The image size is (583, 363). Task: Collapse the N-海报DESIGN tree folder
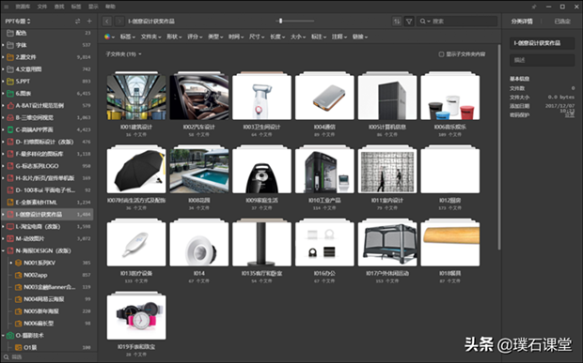(4, 250)
